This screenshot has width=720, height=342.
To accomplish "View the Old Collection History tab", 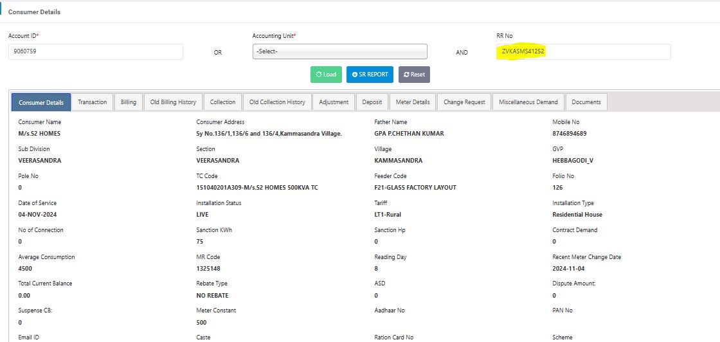I will 277,102.
